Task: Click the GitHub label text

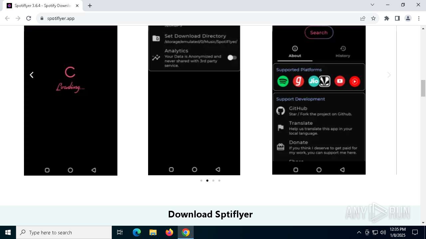Action: 298,108
